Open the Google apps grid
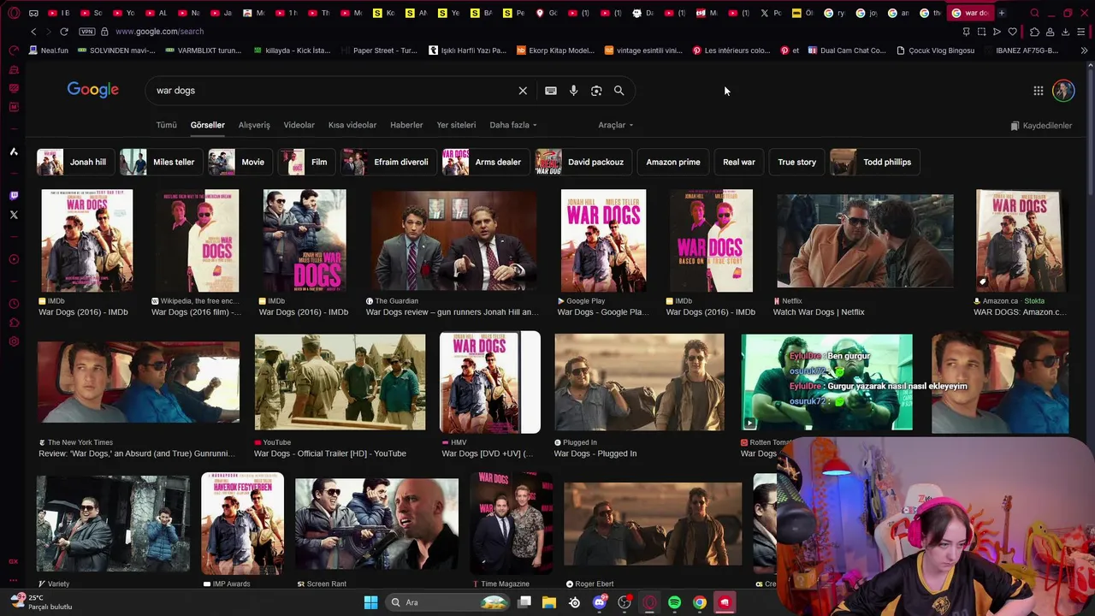The height and width of the screenshot is (616, 1095). (x=1038, y=91)
